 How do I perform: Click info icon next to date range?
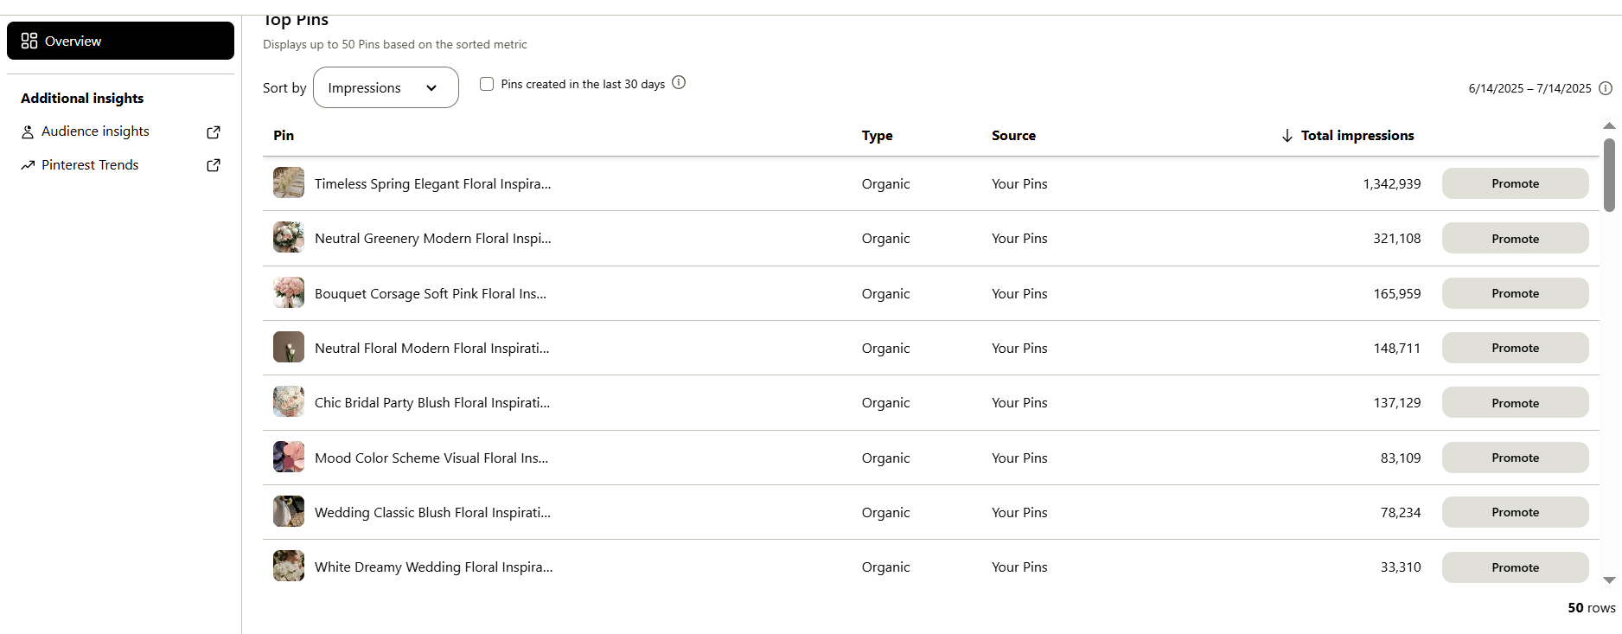click(x=1606, y=88)
